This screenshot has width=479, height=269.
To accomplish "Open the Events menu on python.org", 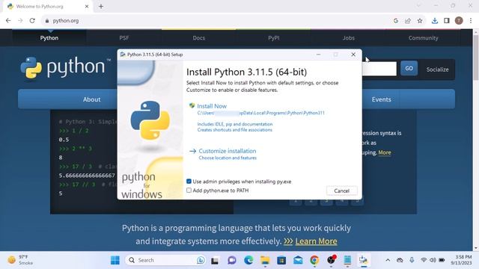I will tap(381, 99).
